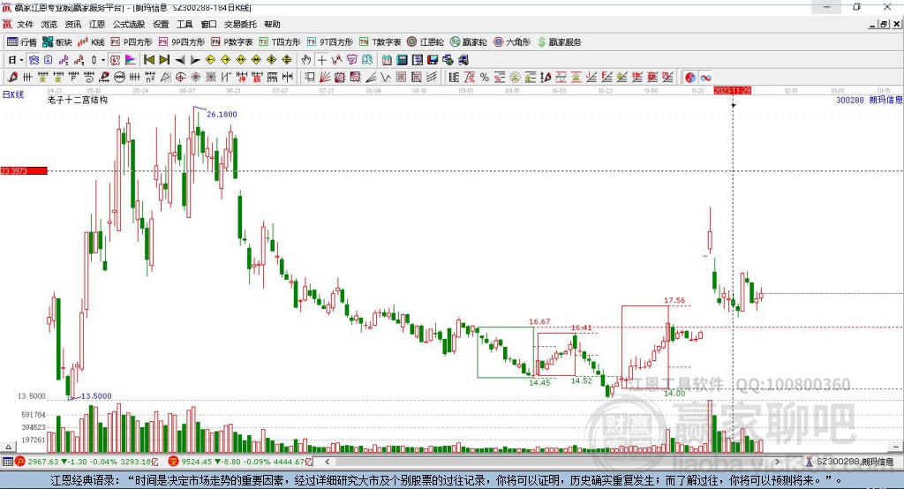Image resolution: width=904 pixels, height=489 pixels.
Task: Click the zigzag wave line tool
Action: 386,78
